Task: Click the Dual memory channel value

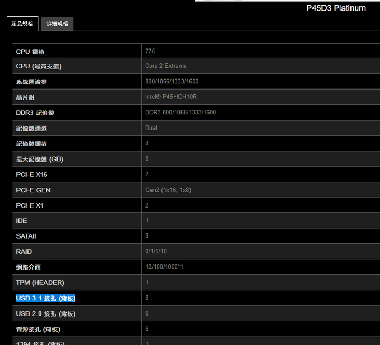Action: (151, 128)
